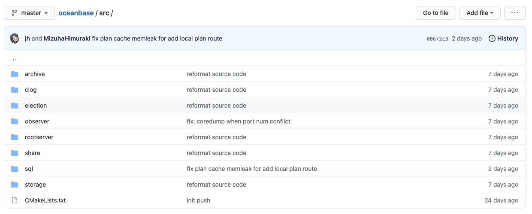Open the 'fix: coredump when port num conflict' commit
This screenshot has width=532, height=214.
239,121
